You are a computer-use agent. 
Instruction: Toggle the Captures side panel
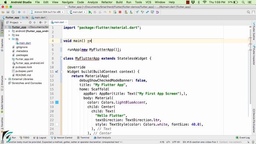(x=2, y=45)
